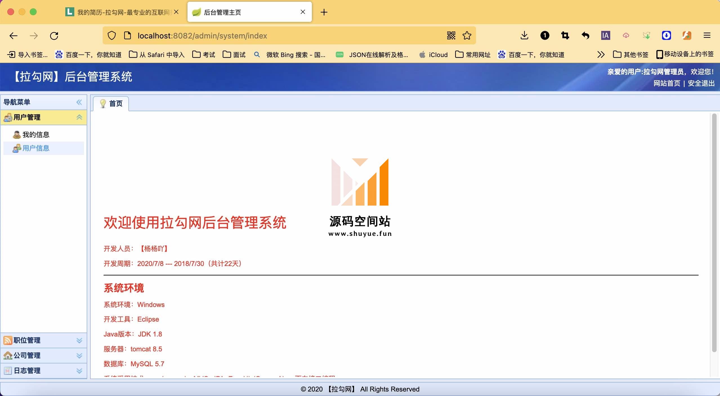
Task: Click the crop screenshot extension icon
Action: click(565, 35)
